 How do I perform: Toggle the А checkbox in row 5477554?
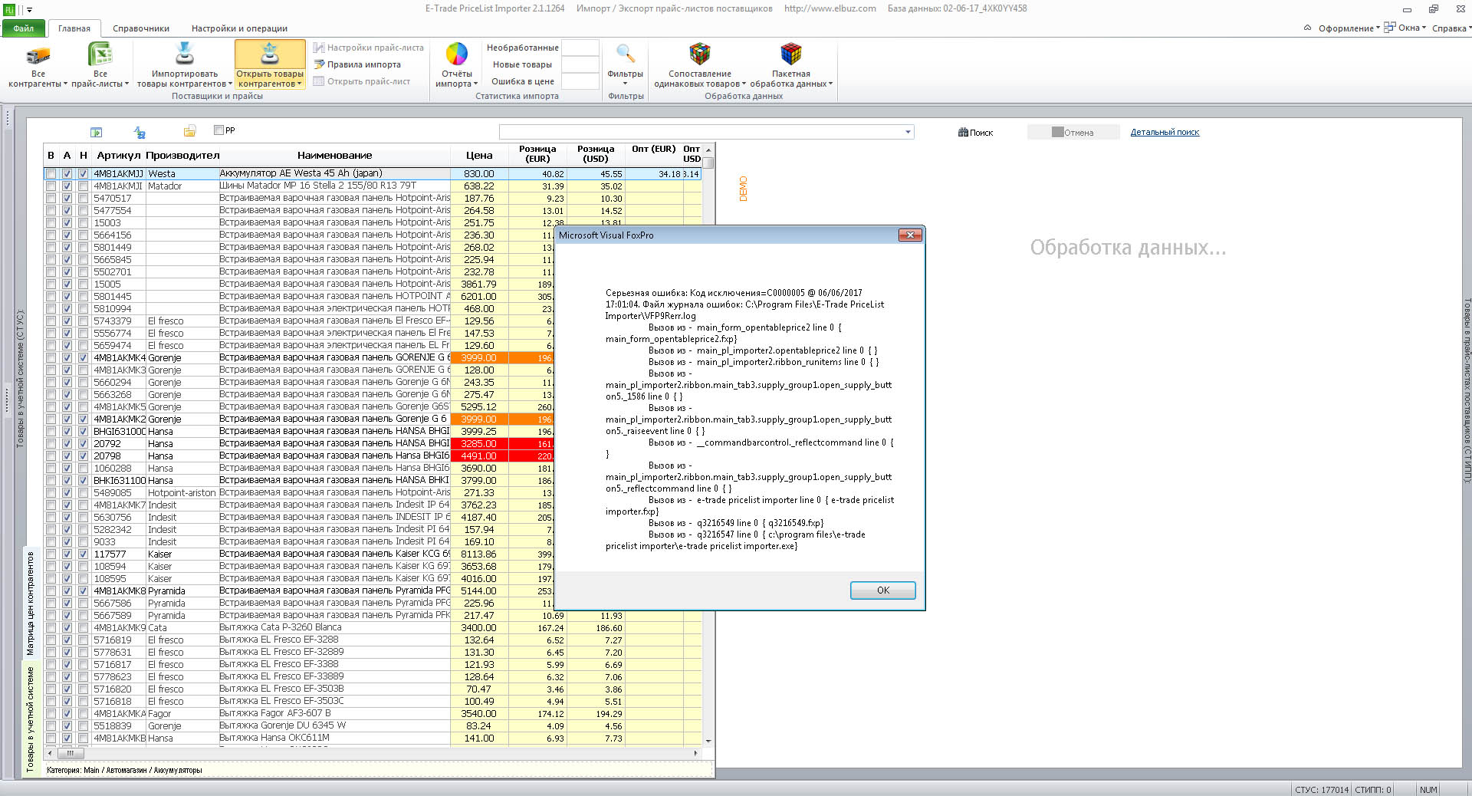pyautogui.click(x=67, y=211)
